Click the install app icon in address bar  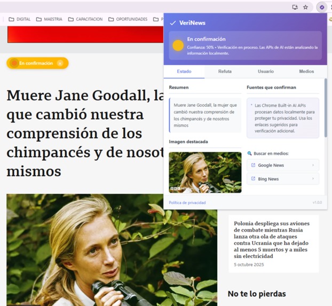pyautogui.click(x=295, y=7)
